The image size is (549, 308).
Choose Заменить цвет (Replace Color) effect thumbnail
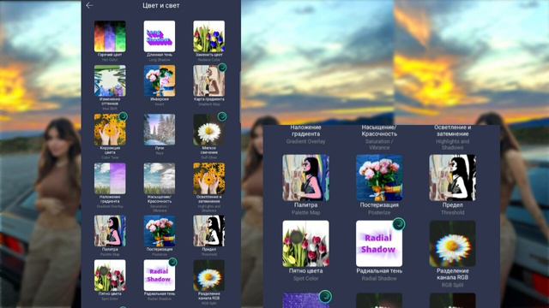(x=209, y=36)
